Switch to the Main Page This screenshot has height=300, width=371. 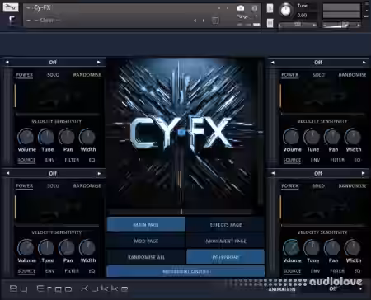[x=146, y=224]
